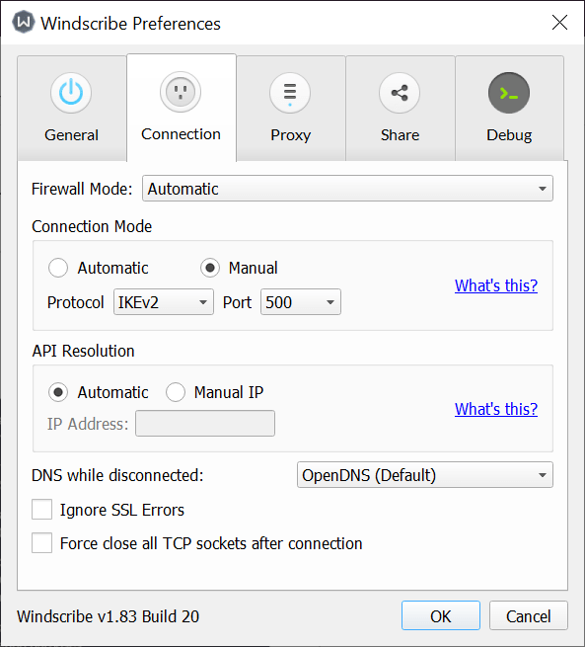Screen dimensions: 585x647
Task: Switch to the Proxy tab label
Action: pyautogui.click(x=290, y=135)
